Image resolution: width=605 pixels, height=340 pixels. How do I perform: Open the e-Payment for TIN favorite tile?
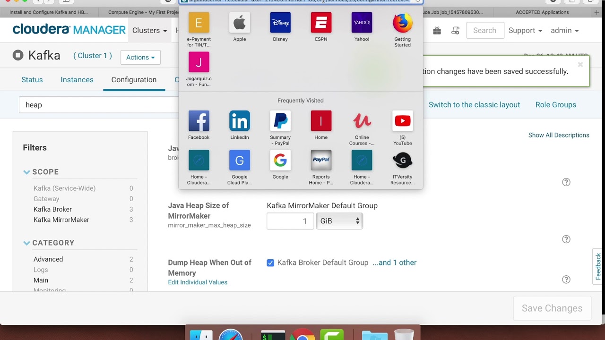(199, 23)
